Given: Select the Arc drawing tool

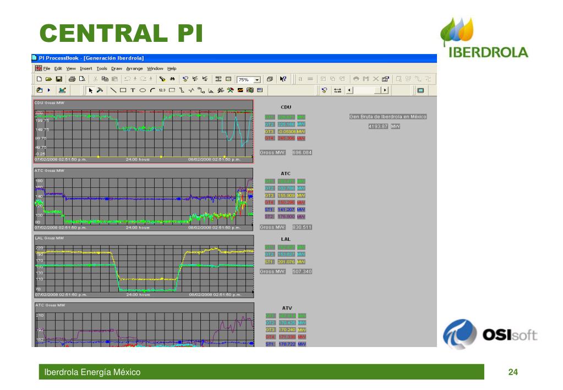Looking at the screenshot, I should click(152, 90).
